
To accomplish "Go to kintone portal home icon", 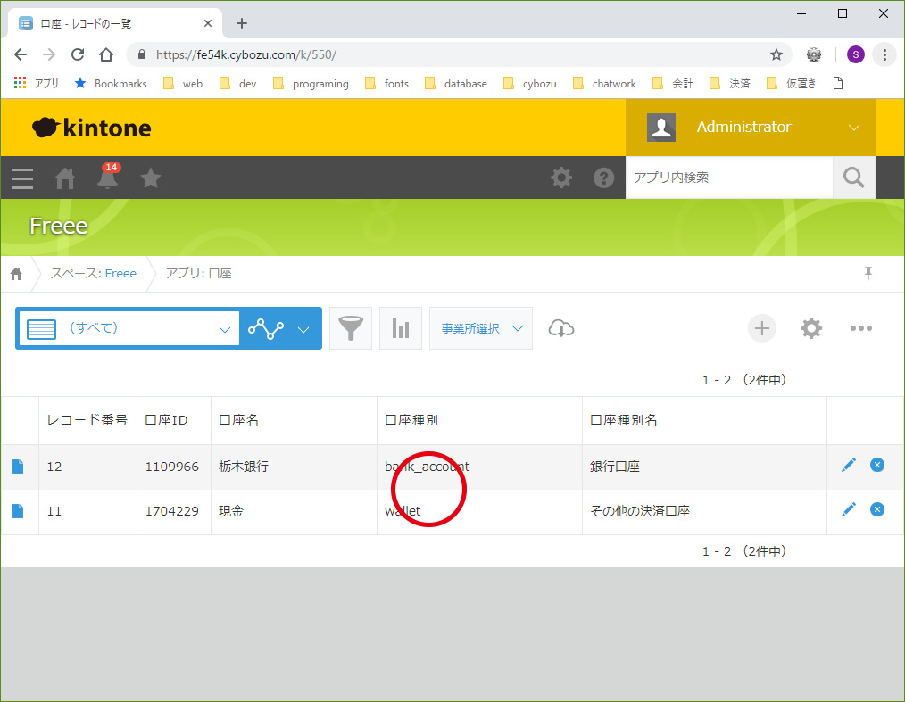I will coord(64,178).
